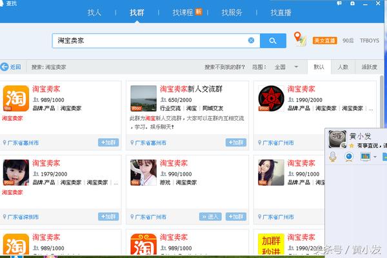
Task: Open the nearby map location icon
Action: [x=300, y=39]
